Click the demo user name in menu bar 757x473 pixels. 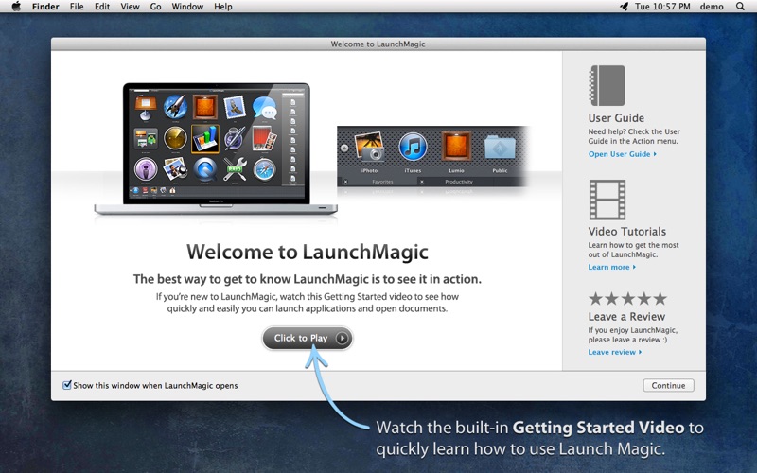pos(712,7)
